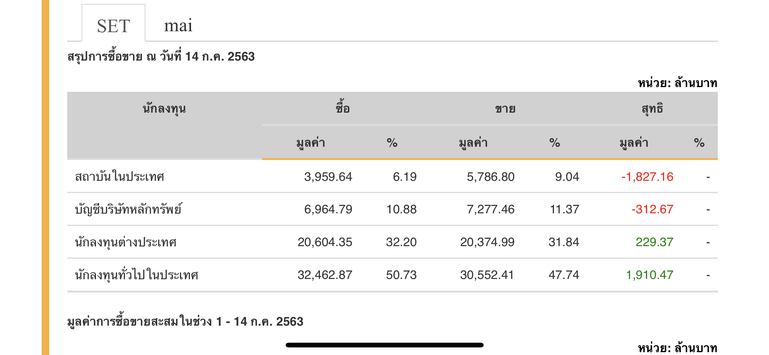The width and height of the screenshot is (769, 355).
Task: Switch to the SET tab
Action: pos(113,26)
